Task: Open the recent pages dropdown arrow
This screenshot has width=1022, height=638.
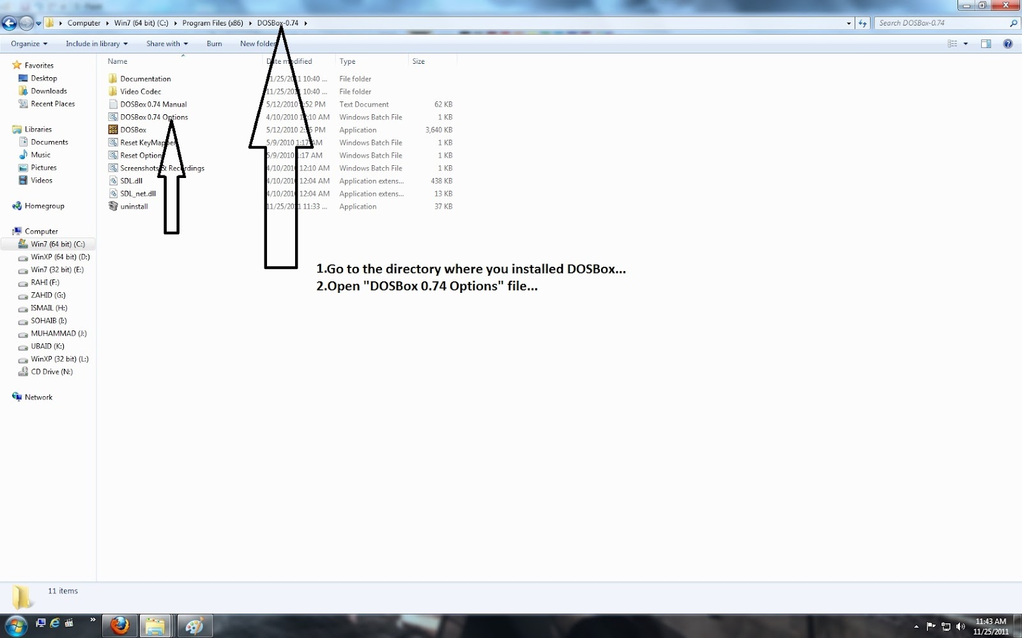Action: pos(38,24)
